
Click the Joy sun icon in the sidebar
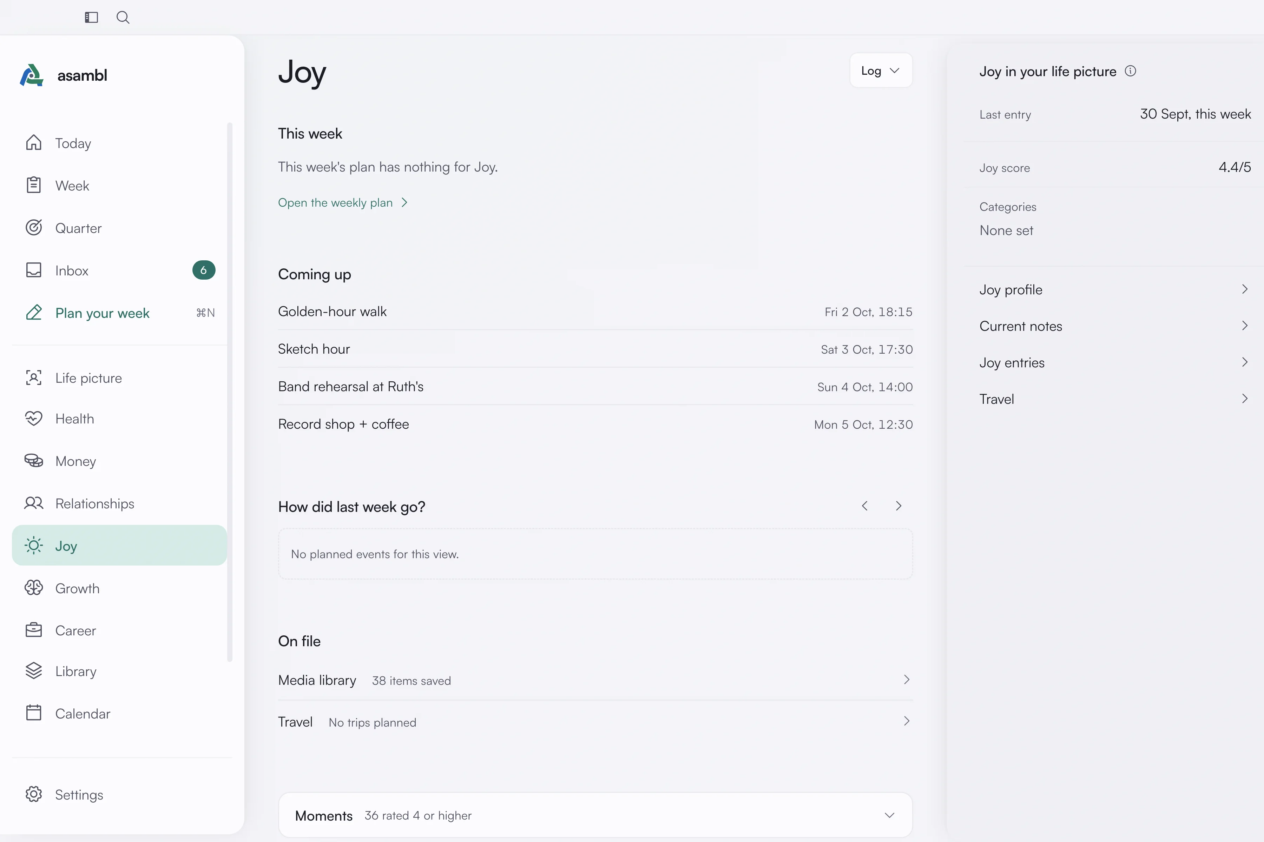click(34, 546)
